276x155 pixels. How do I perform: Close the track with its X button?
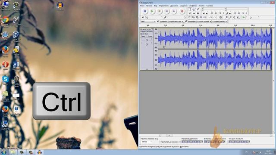click(x=141, y=29)
